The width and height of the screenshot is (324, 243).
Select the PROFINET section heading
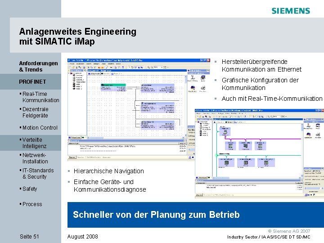coord(32,82)
